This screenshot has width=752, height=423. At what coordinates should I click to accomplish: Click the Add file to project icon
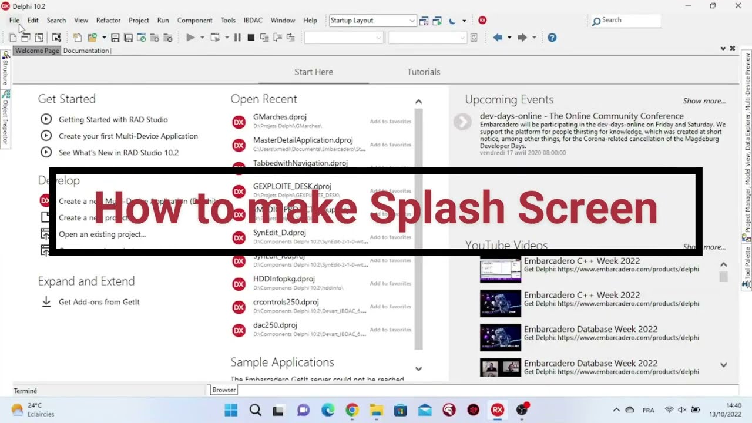tap(155, 38)
